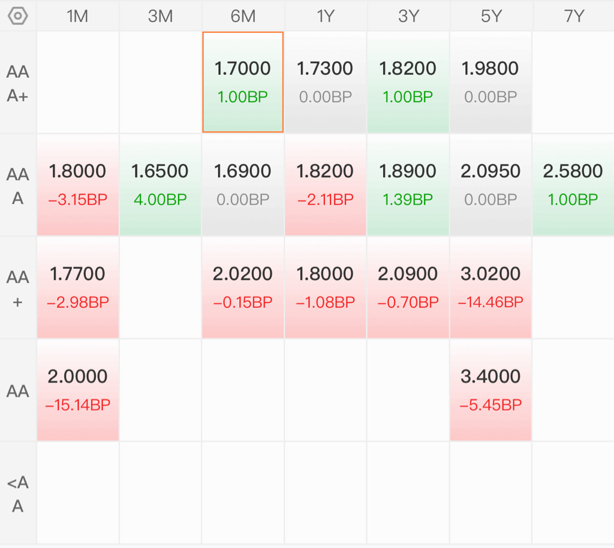Select the 3M tenor column header
Image resolution: width=614 pixels, height=548 pixels.
160,16
